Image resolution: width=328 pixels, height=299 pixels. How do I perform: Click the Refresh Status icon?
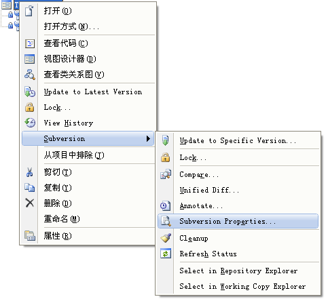[x=166, y=254]
